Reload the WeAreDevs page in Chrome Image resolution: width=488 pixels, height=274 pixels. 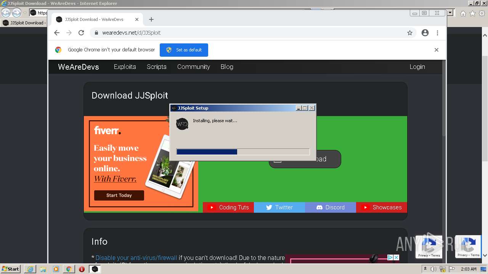click(81, 33)
